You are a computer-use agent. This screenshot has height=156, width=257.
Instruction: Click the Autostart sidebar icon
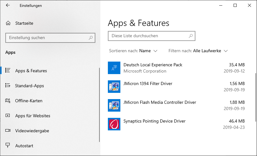click(x=8, y=145)
